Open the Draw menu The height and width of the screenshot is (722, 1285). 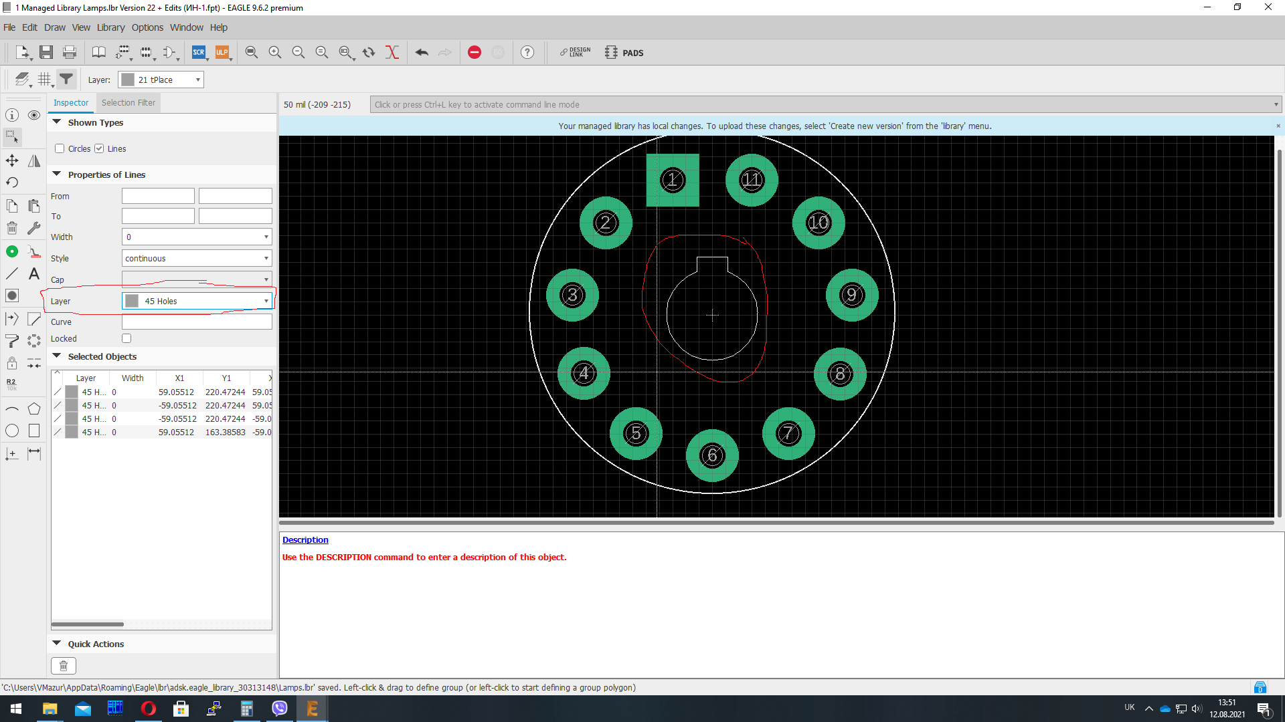(55, 27)
